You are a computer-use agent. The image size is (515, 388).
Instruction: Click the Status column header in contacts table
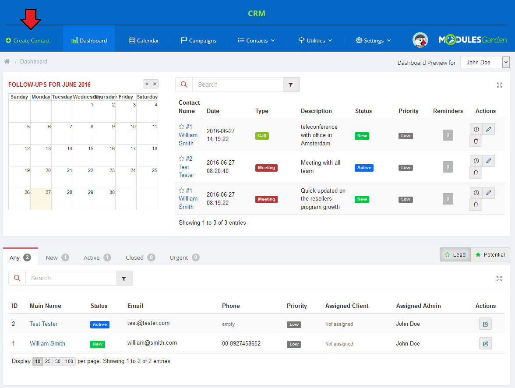(99, 306)
